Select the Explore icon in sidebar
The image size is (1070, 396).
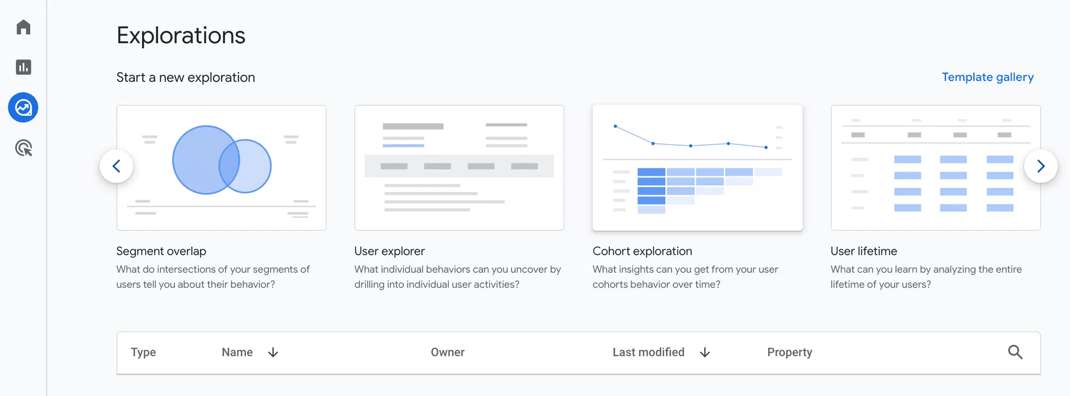(24, 108)
